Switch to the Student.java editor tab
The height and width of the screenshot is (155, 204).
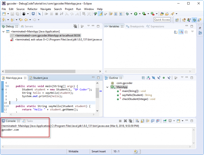(x=40, y=78)
